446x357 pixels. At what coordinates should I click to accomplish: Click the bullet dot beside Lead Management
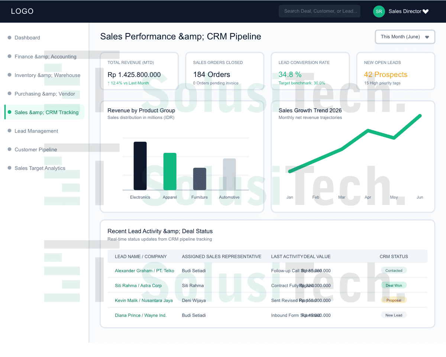pos(10,131)
